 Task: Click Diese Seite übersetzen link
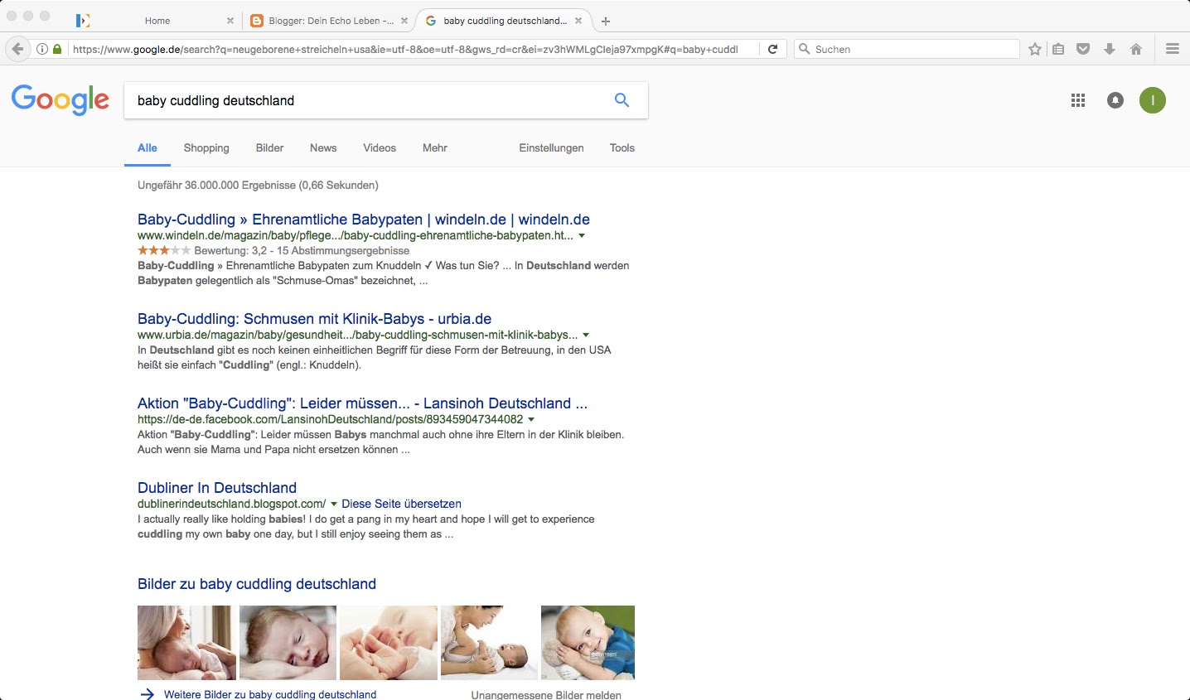[x=401, y=504]
